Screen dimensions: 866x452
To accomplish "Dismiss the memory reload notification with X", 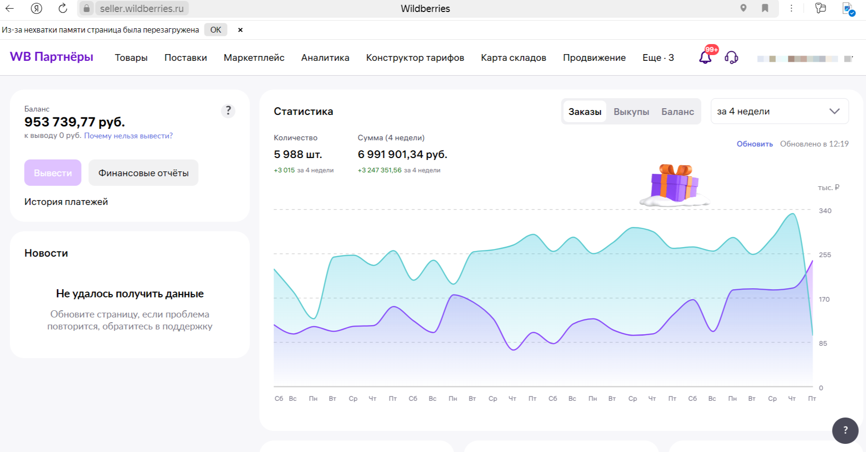I will coord(240,30).
